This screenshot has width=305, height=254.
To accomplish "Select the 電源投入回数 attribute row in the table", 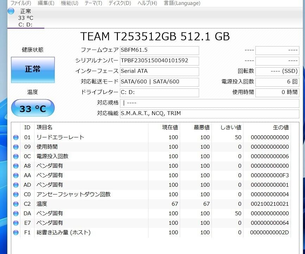I will point(151,156).
